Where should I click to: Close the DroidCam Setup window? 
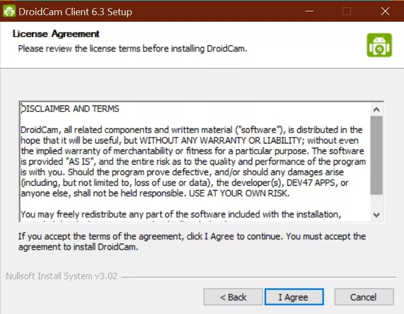pyautogui.click(x=385, y=11)
